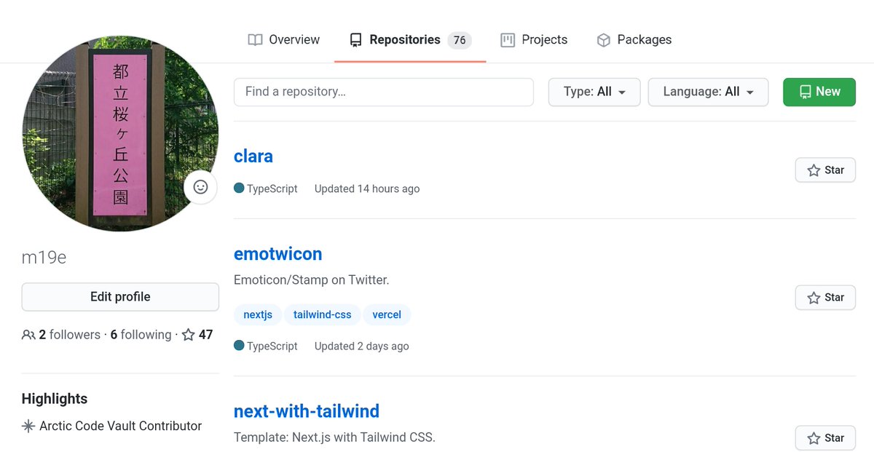Open the Type: All dropdown
Viewport: 874px width, 452px height.
(594, 92)
